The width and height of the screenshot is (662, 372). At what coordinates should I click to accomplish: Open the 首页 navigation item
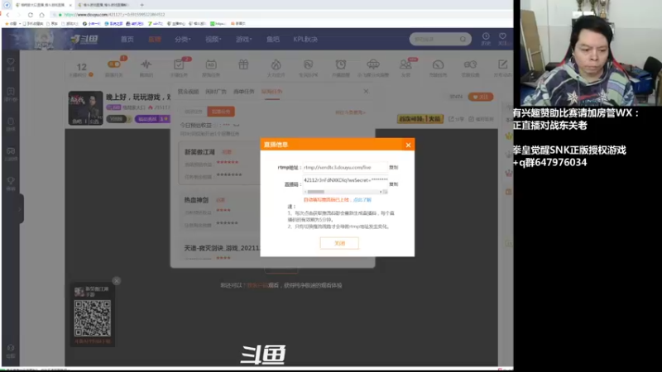coord(127,39)
